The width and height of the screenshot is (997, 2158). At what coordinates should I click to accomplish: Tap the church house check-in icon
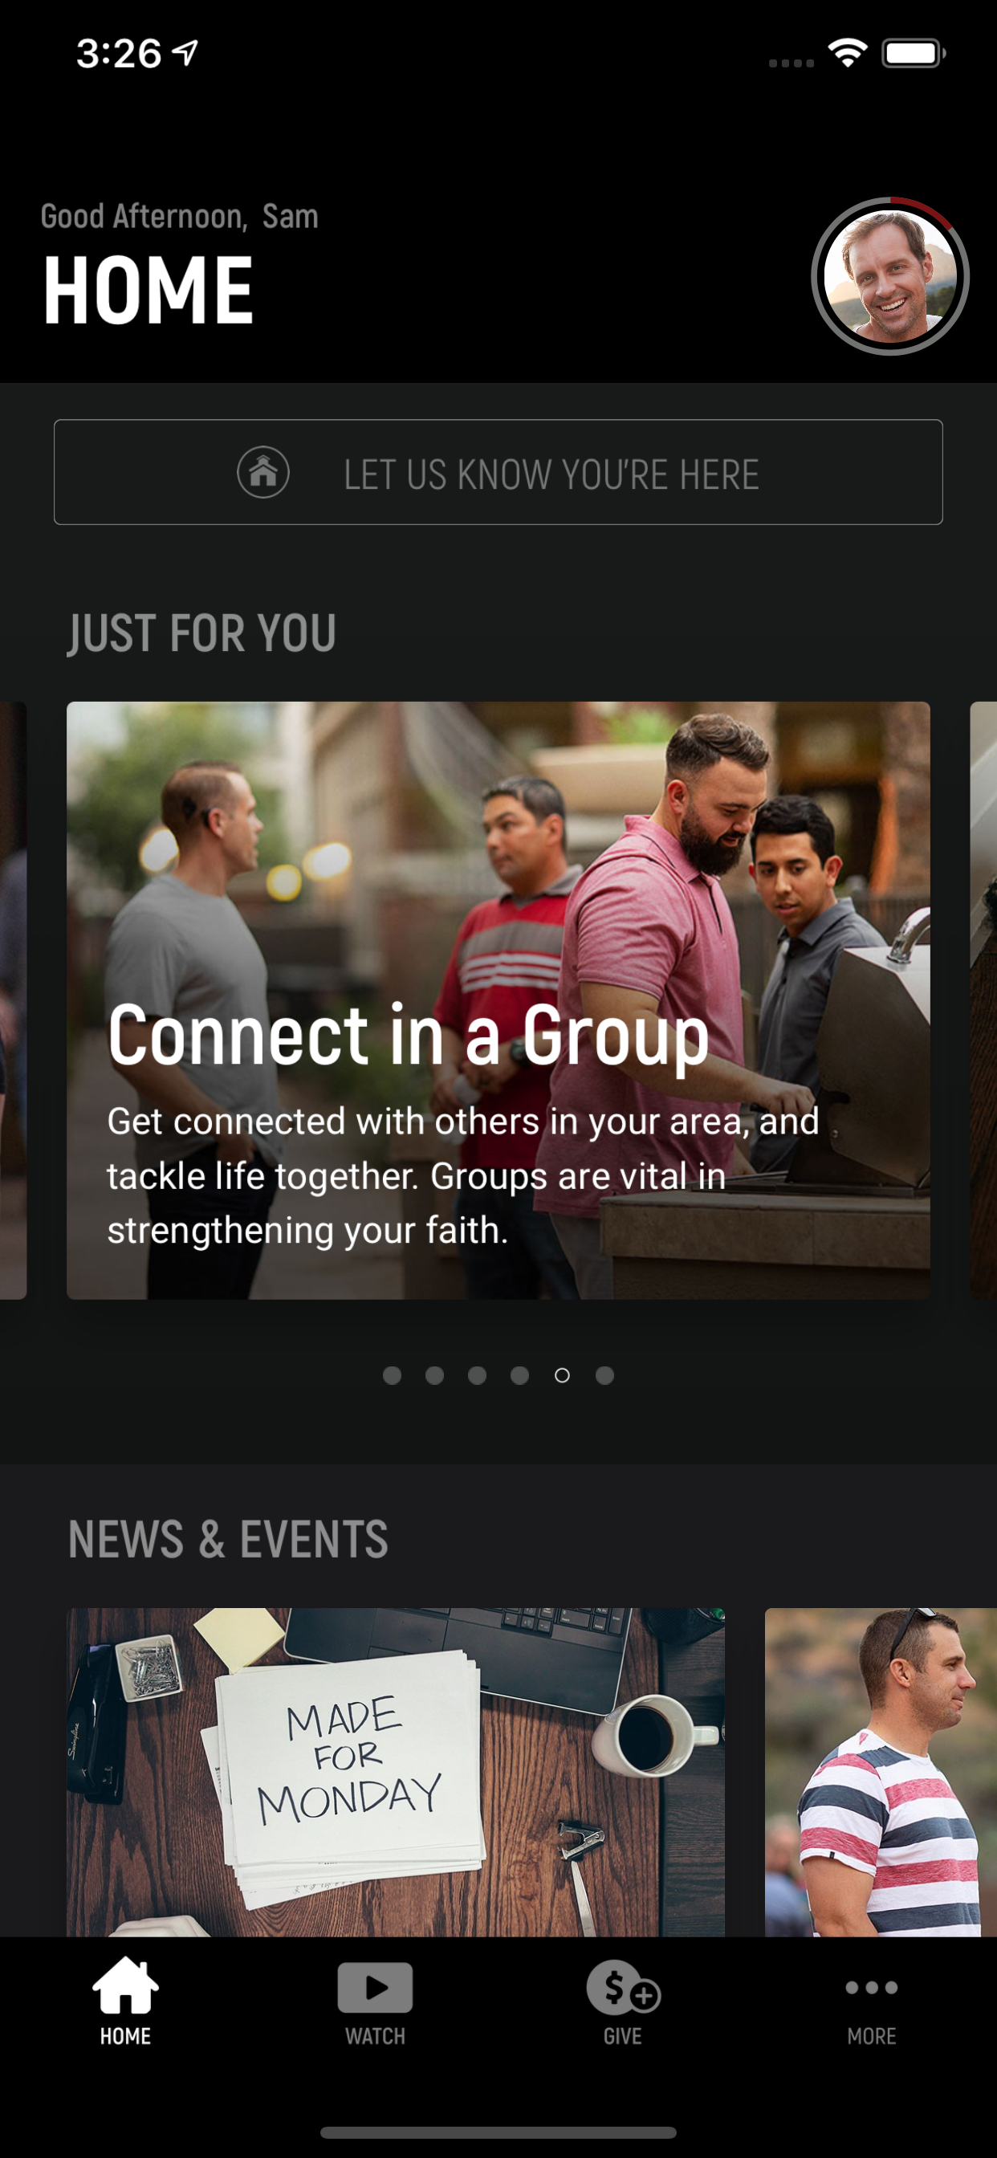[x=263, y=473]
